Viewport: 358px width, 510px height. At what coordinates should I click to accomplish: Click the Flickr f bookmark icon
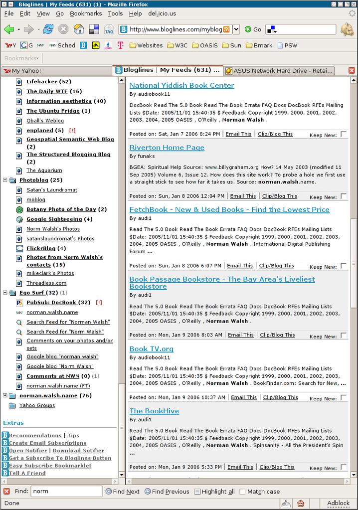108,45
